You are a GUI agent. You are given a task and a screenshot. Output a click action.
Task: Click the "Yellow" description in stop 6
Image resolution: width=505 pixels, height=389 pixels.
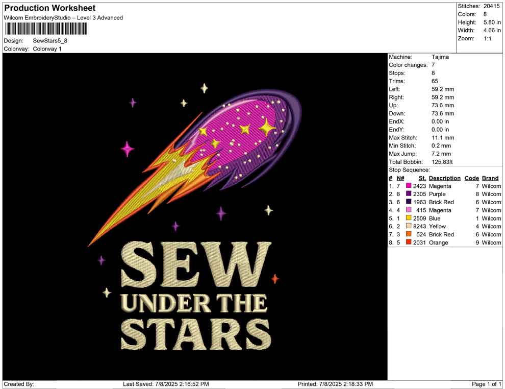[437, 226]
